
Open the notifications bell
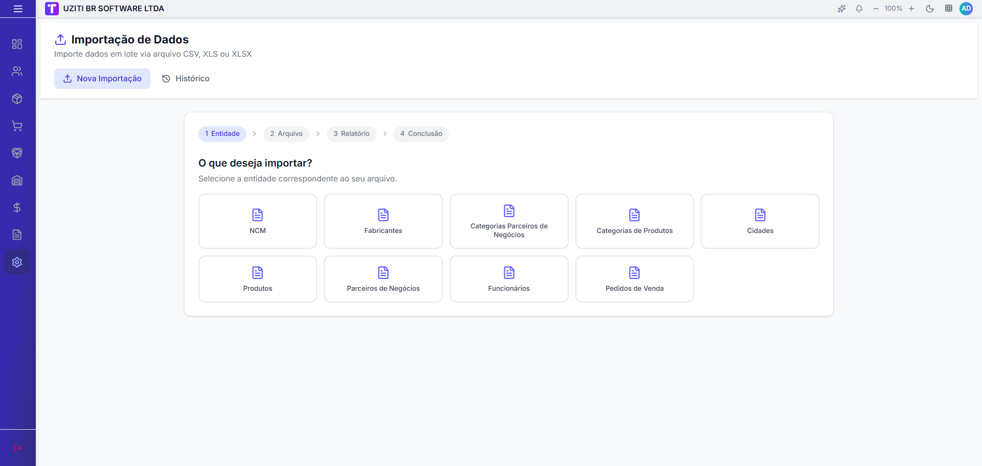click(x=859, y=9)
